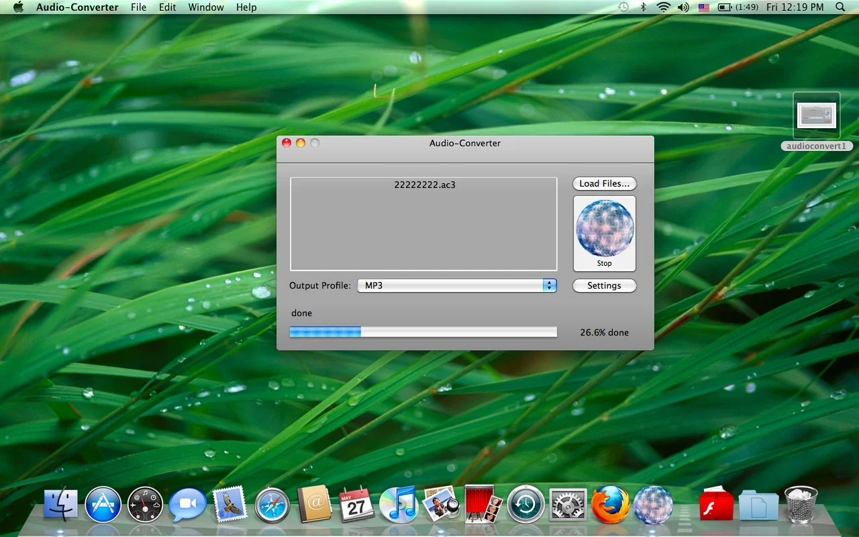This screenshot has width=859, height=537.
Task: Open the Settings button
Action: click(604, 285)
